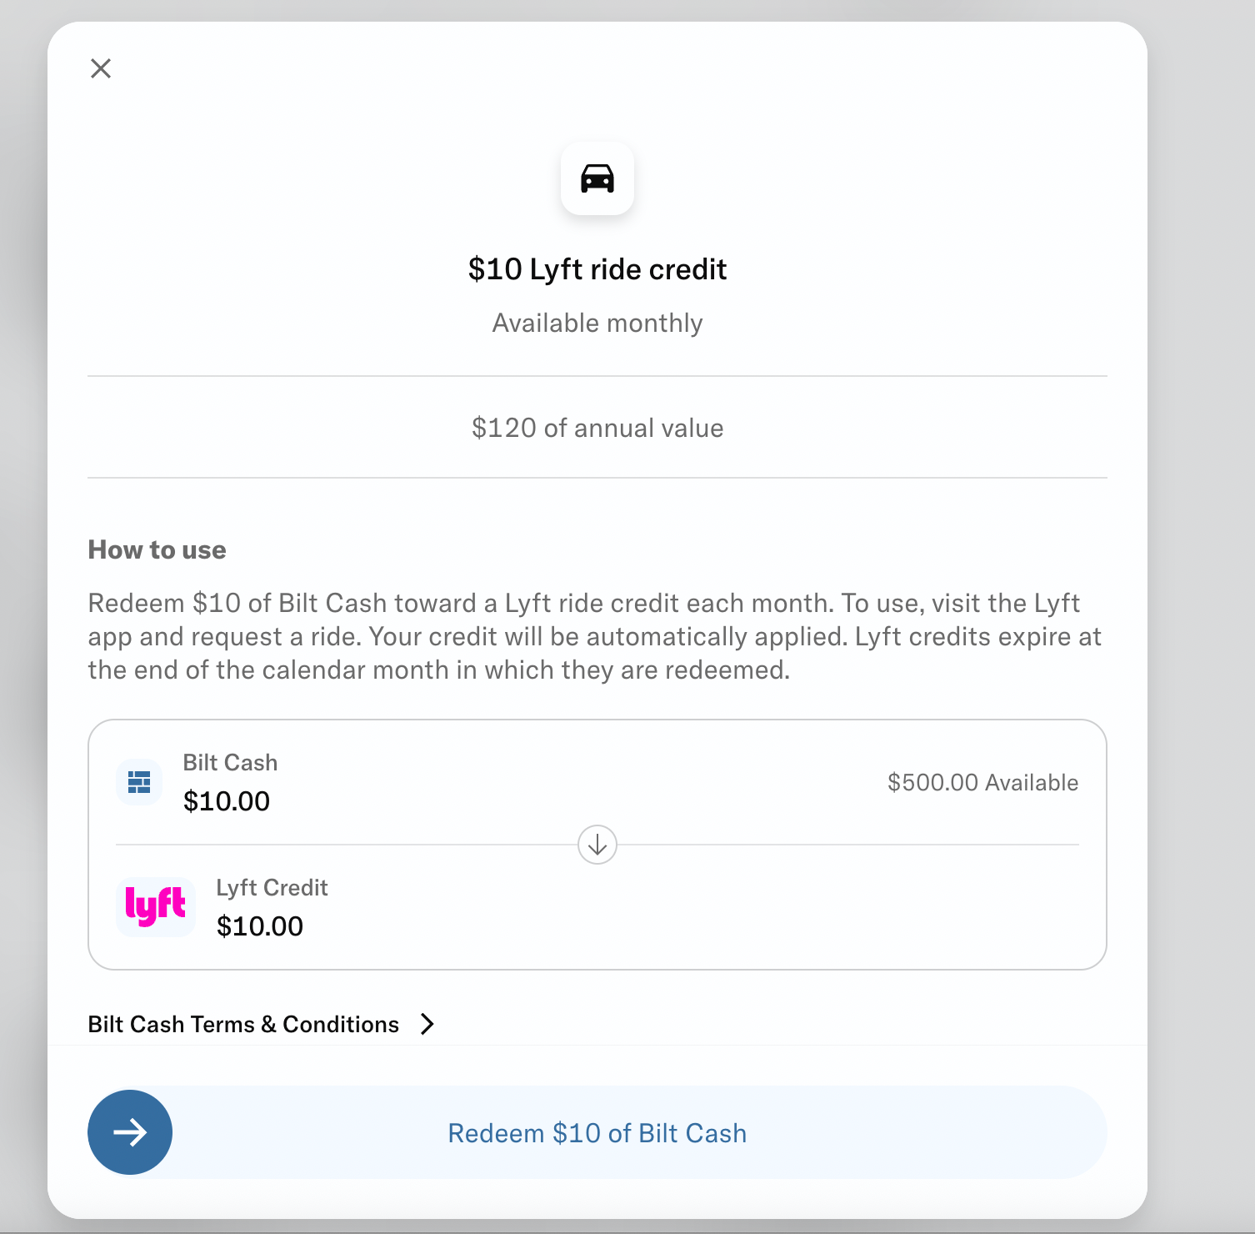Select the $10 Lyft ride credit title
Viewport: 1255px width, 1234px height.
597,268
